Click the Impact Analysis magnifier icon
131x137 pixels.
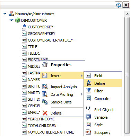tap(45, 86)
